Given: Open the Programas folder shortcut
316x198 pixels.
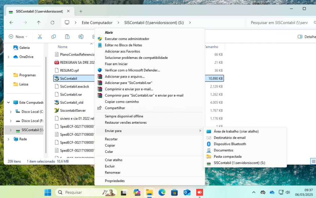Looking at the screenshot, I should point(25,75).
